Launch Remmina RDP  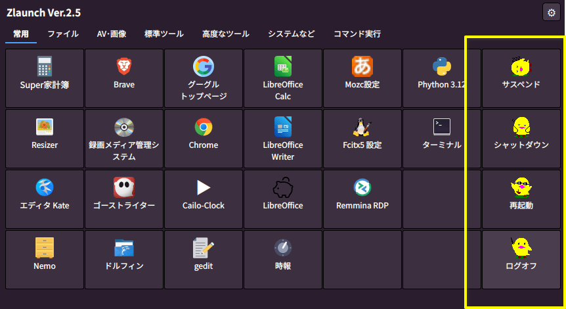[x=362, y=199]
